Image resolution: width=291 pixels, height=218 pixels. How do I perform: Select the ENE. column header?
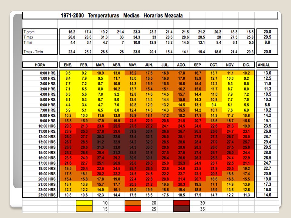68,65
